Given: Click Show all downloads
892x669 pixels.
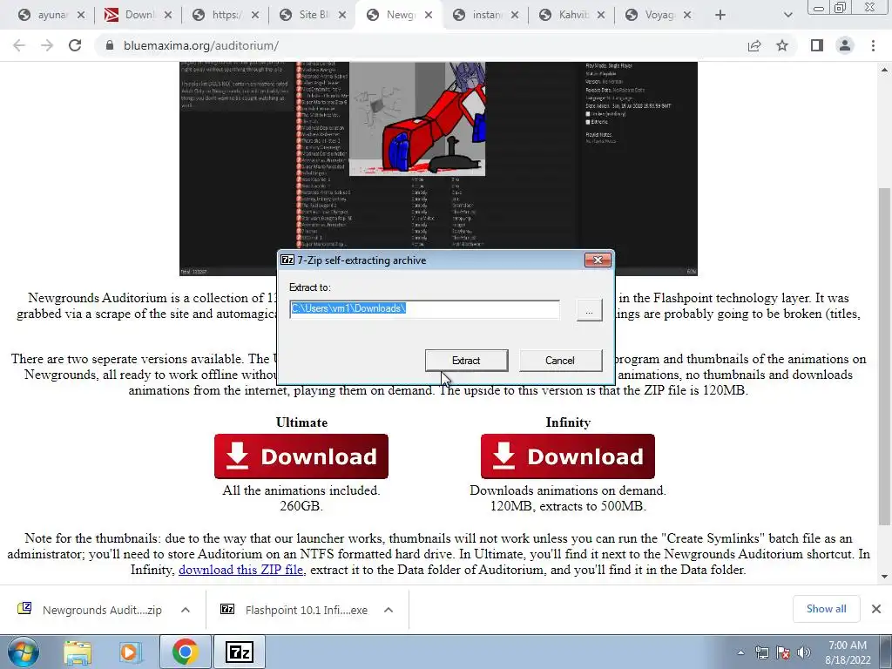Looking at the screenshot, I should coord(826,609).
